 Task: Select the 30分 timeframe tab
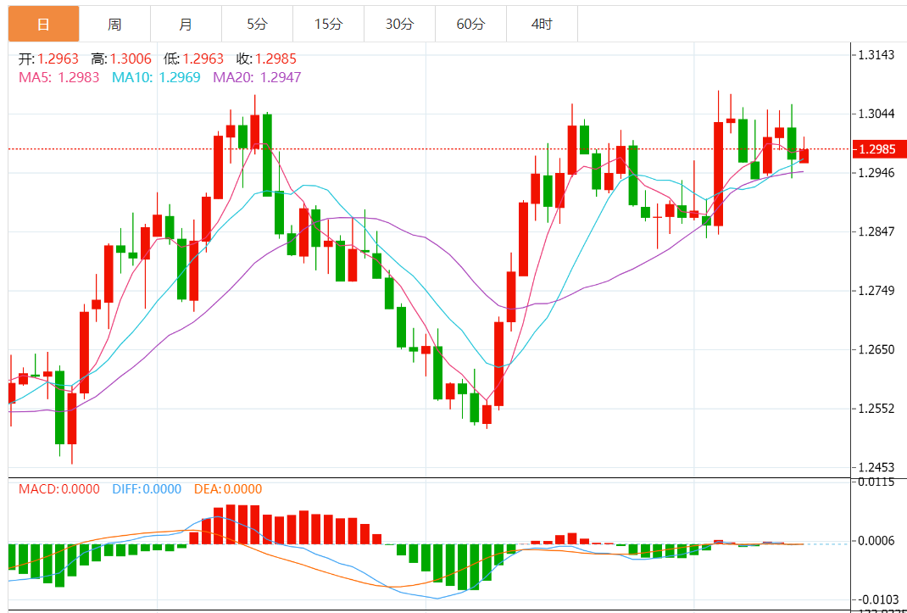[400, 25]
